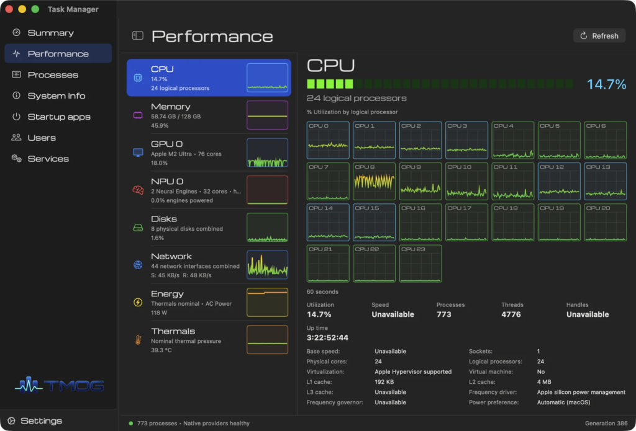Click the CPU utilization segment bar
This screenshot has height=431, width=636.
click(440, 84)
